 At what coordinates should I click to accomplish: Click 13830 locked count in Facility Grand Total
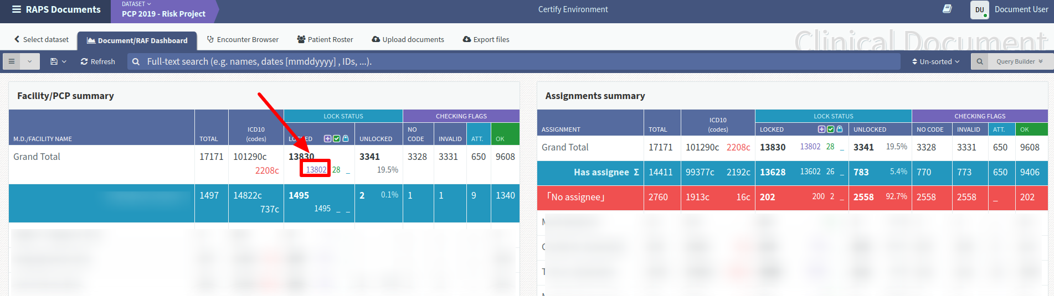[x=301, y=157]
